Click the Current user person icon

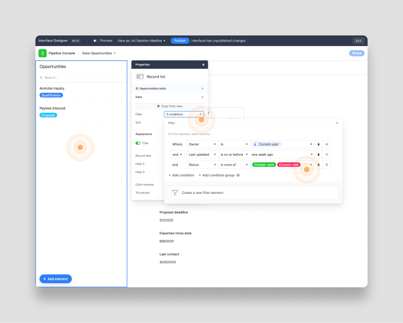tap(255, 144)
